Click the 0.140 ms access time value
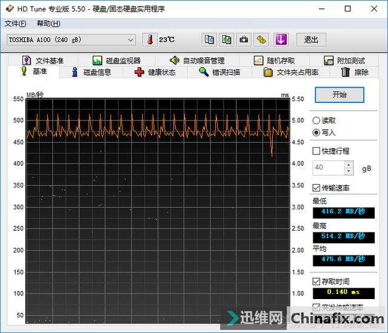388x333 pixels. tap(344, 292)
